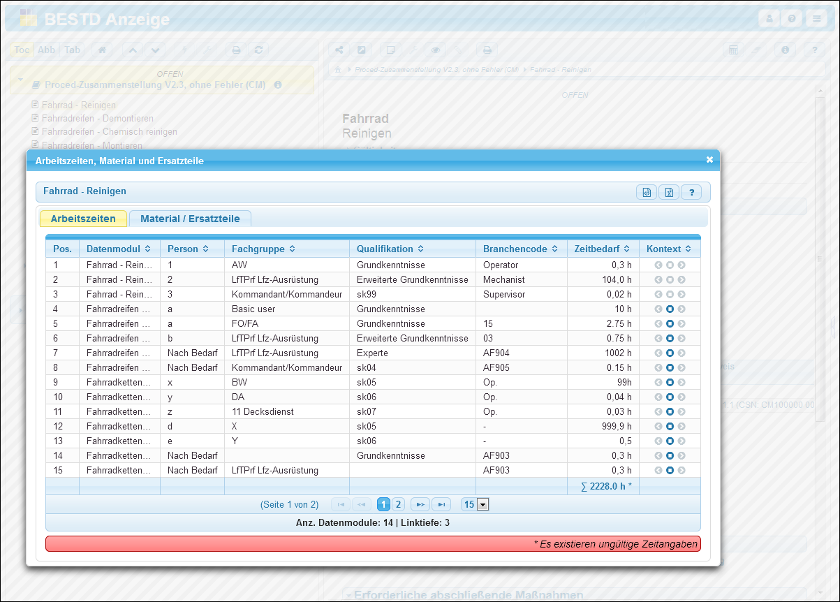
Task: Open Fahrradreifen - Demontieren in the background tree
Action: point(97,119)
